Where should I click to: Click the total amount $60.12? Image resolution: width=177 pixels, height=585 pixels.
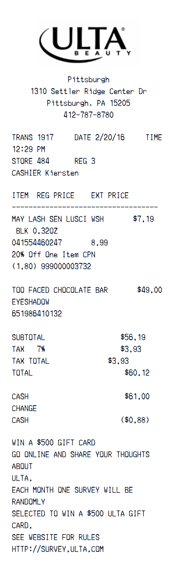pyautogui.click(x=137, y=373)
